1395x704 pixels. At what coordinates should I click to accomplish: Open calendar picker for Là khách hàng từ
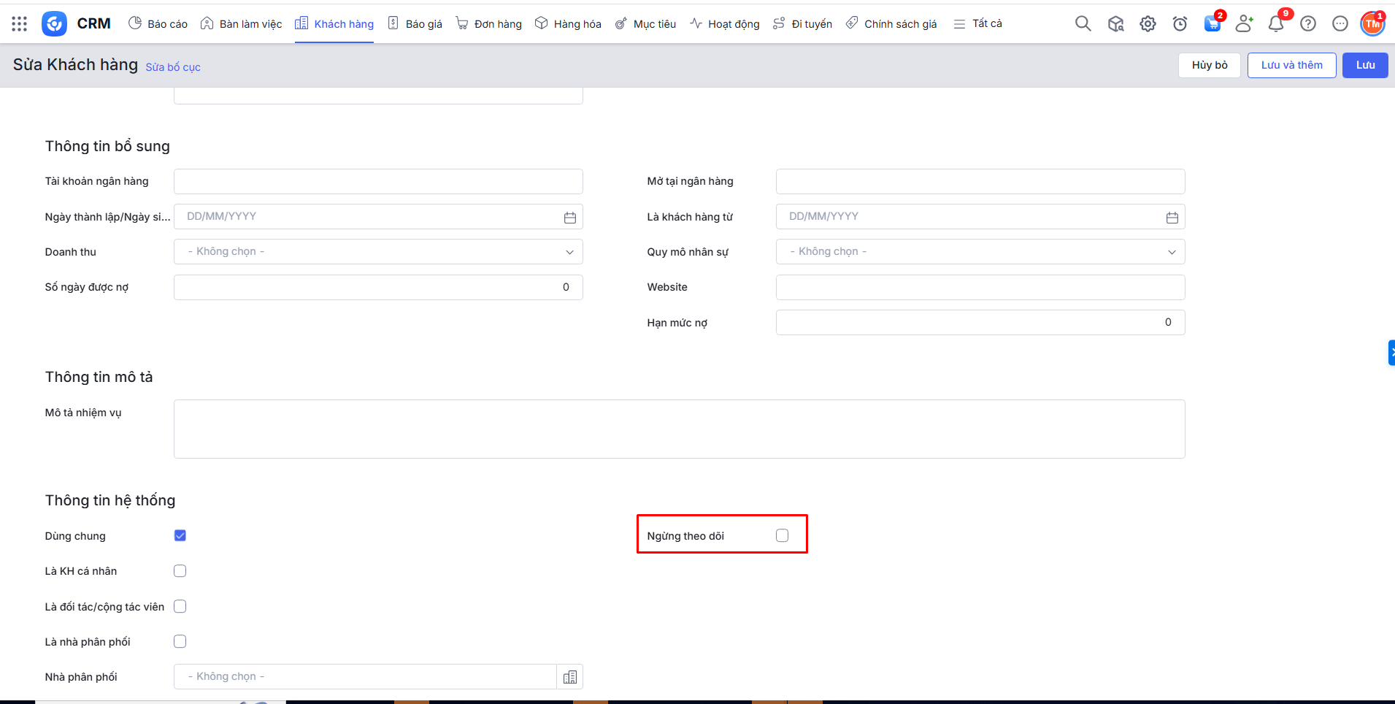(x=1172, y=218)
